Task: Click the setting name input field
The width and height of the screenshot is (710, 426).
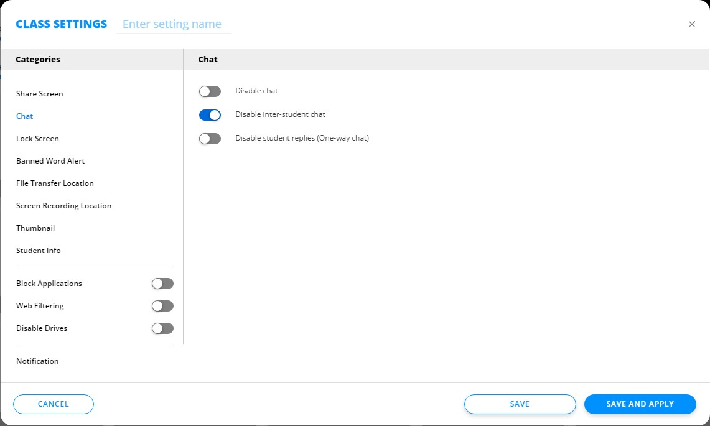Action: pyautogui.click(x=174, y=24)
